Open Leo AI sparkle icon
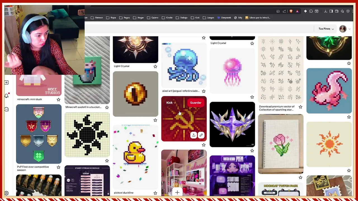This screenshot has height=201, width=358. 342,11
